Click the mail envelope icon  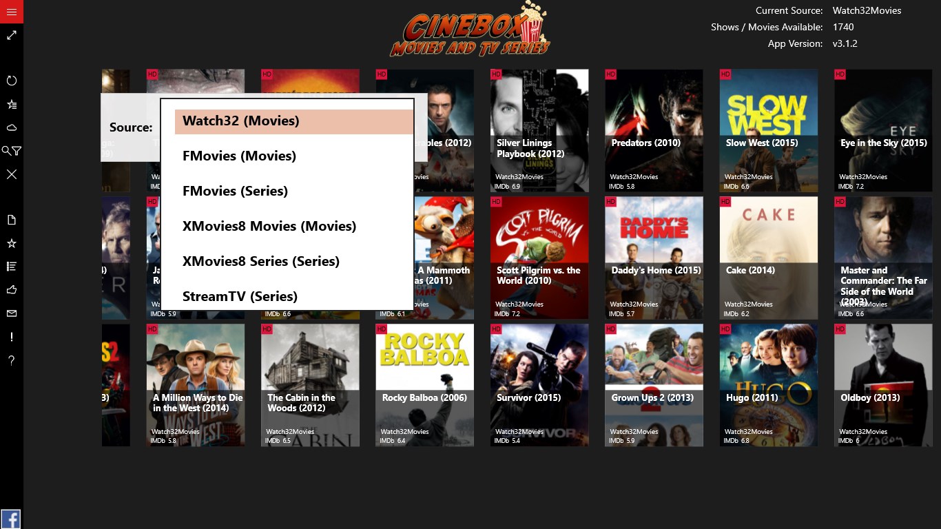[12, 313]
